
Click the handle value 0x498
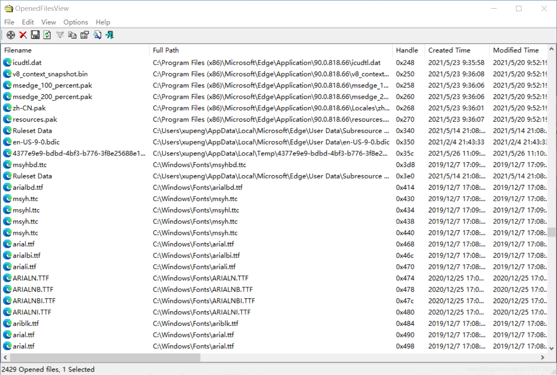click(405, 346)
